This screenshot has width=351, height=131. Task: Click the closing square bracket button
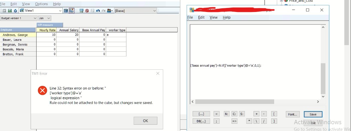(274, 121)
